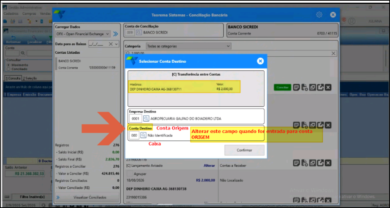Click the Retornar arrow in Movimento Financeiro window
Screen dimensions: 390x208
click(13, 38)
